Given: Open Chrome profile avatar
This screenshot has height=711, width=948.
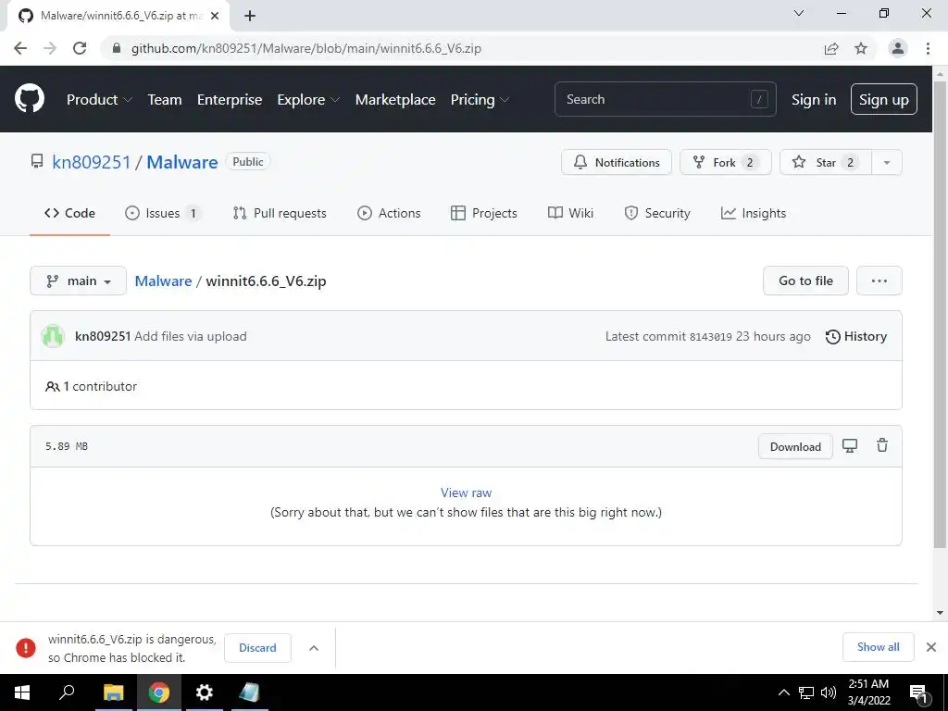Looking at the screenshot, I should click(898, 48).
